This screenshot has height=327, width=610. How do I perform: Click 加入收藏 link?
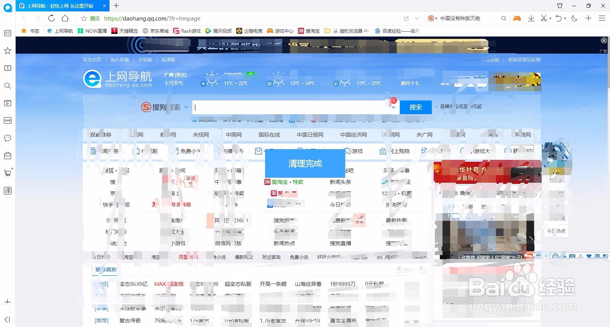click(x=120, y=59)
